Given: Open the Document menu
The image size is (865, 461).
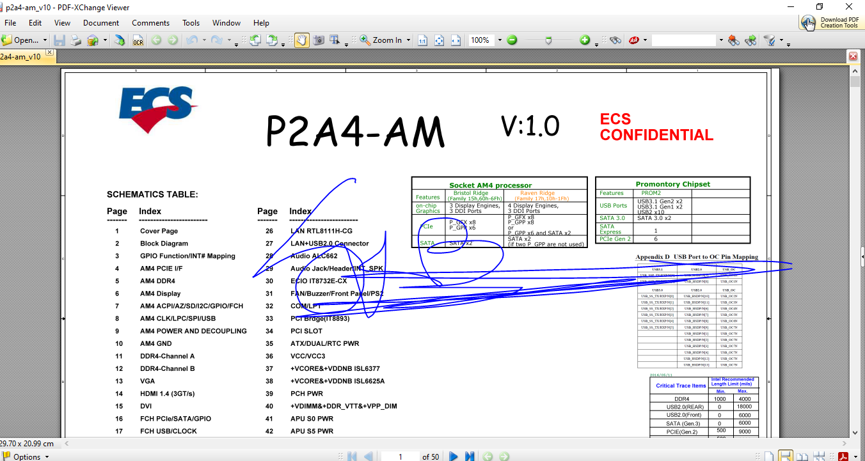Looking at the screenshot, I should (x=101, y=23).
